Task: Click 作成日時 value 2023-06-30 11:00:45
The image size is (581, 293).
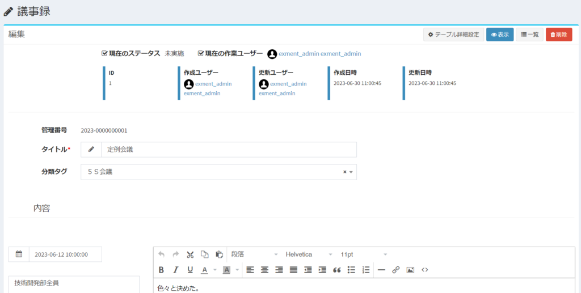Action: (x=357, y=83)
